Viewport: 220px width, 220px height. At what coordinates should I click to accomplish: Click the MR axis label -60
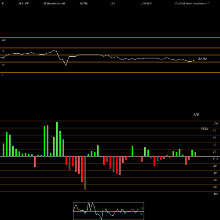coord(215,180)
